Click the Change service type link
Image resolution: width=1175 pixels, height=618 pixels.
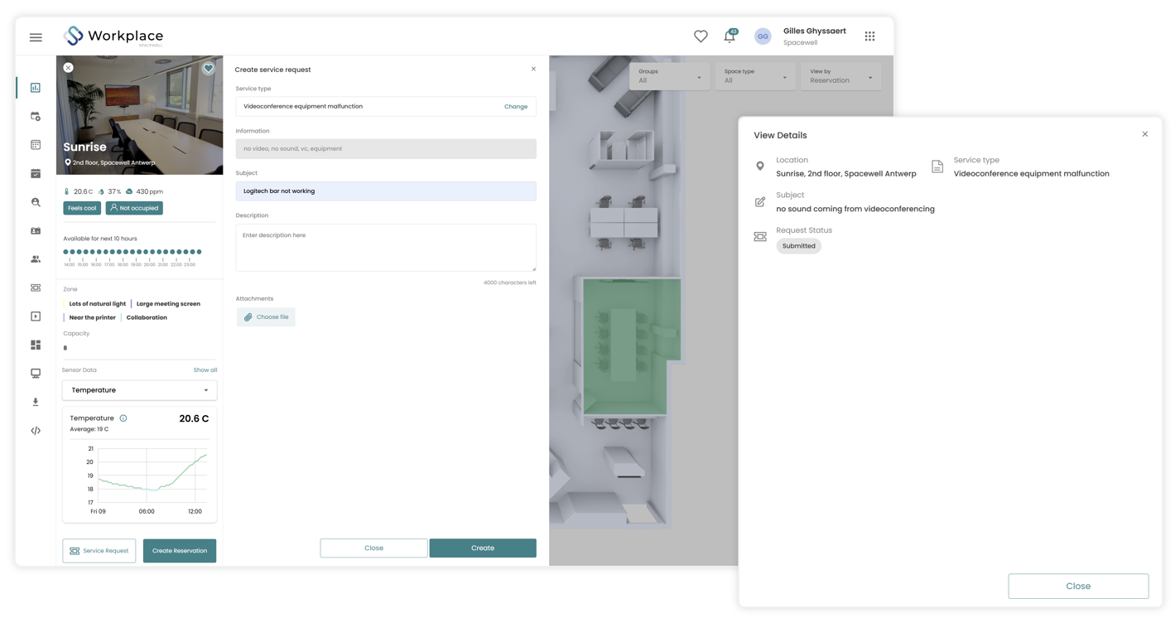pyautogui.click(x=515, y=107)
